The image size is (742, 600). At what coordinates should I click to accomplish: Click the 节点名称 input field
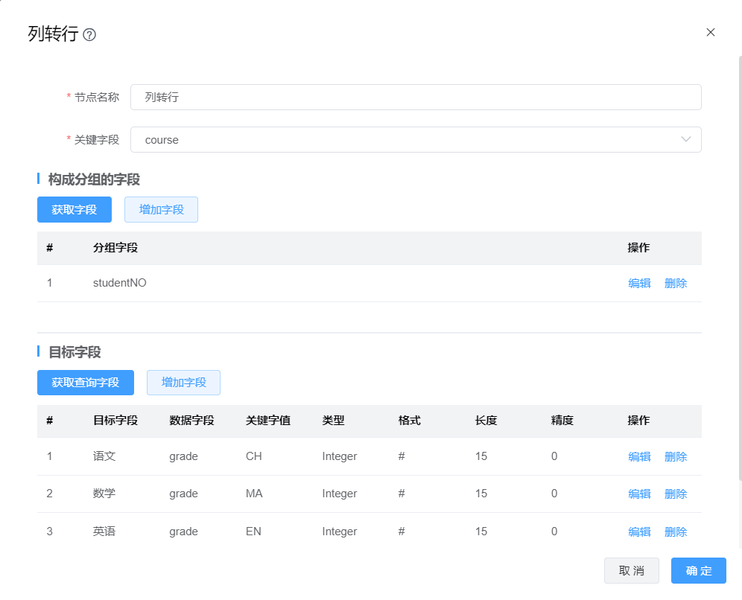pyautogui.click(x=416, y=98)
